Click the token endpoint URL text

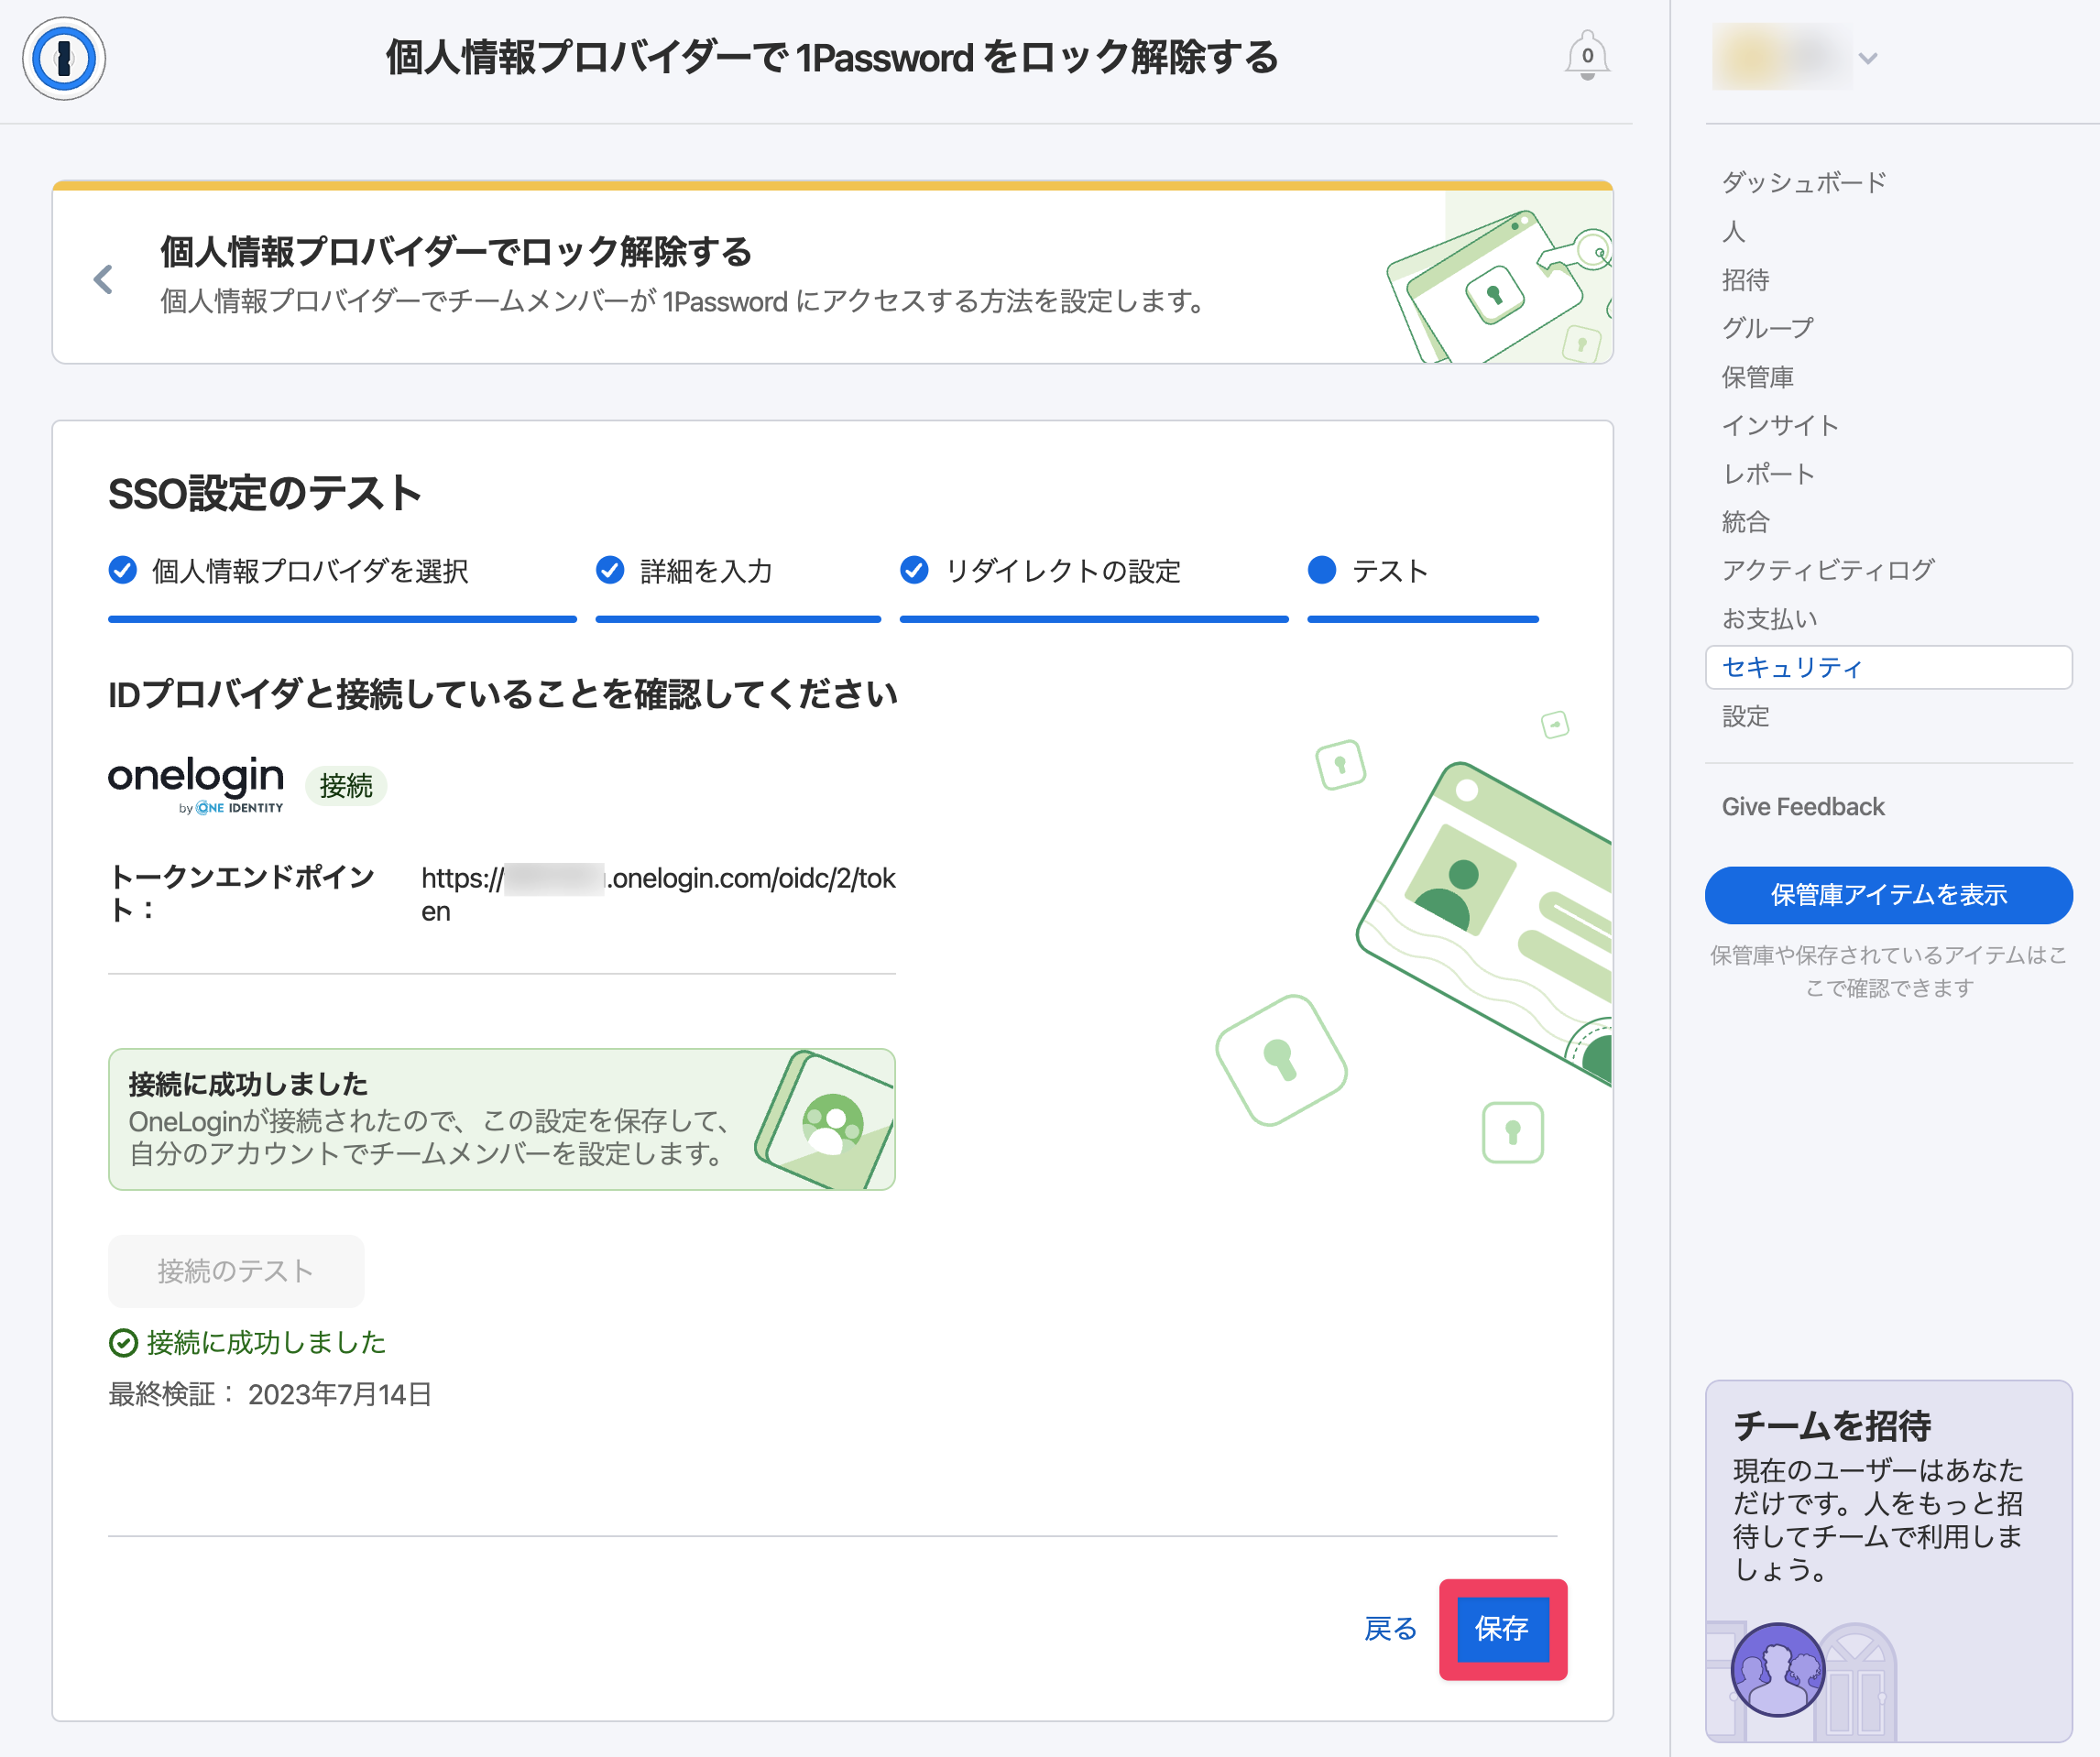[x=658, y=895]
